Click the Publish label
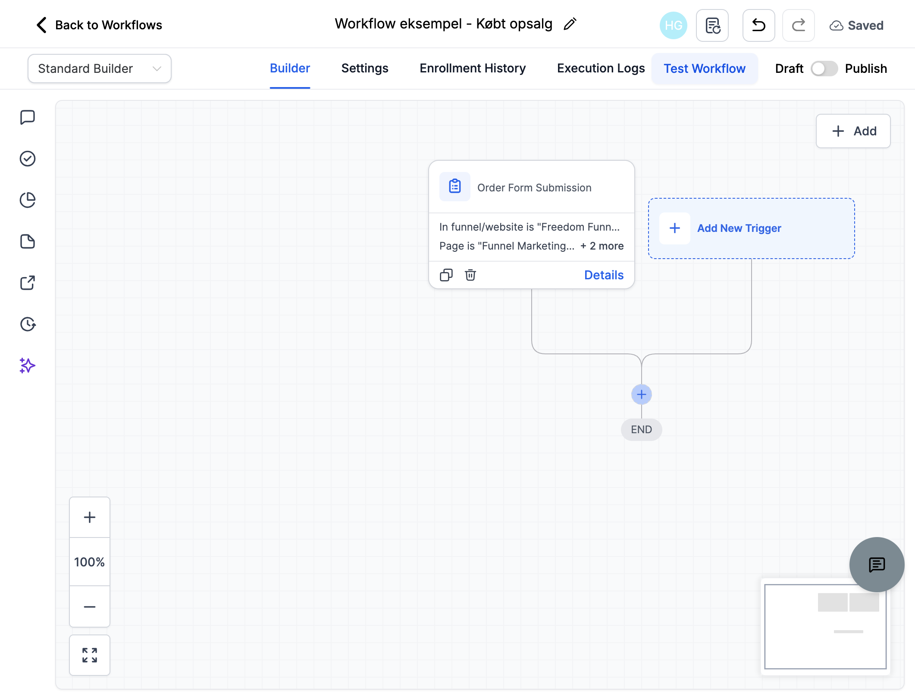Screen dimensions: 915x700 866,69
